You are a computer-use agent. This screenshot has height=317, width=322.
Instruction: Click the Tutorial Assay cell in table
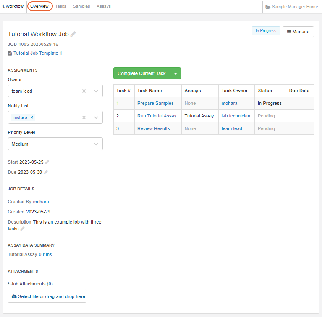pyautogui.click(x=199, y=116)
